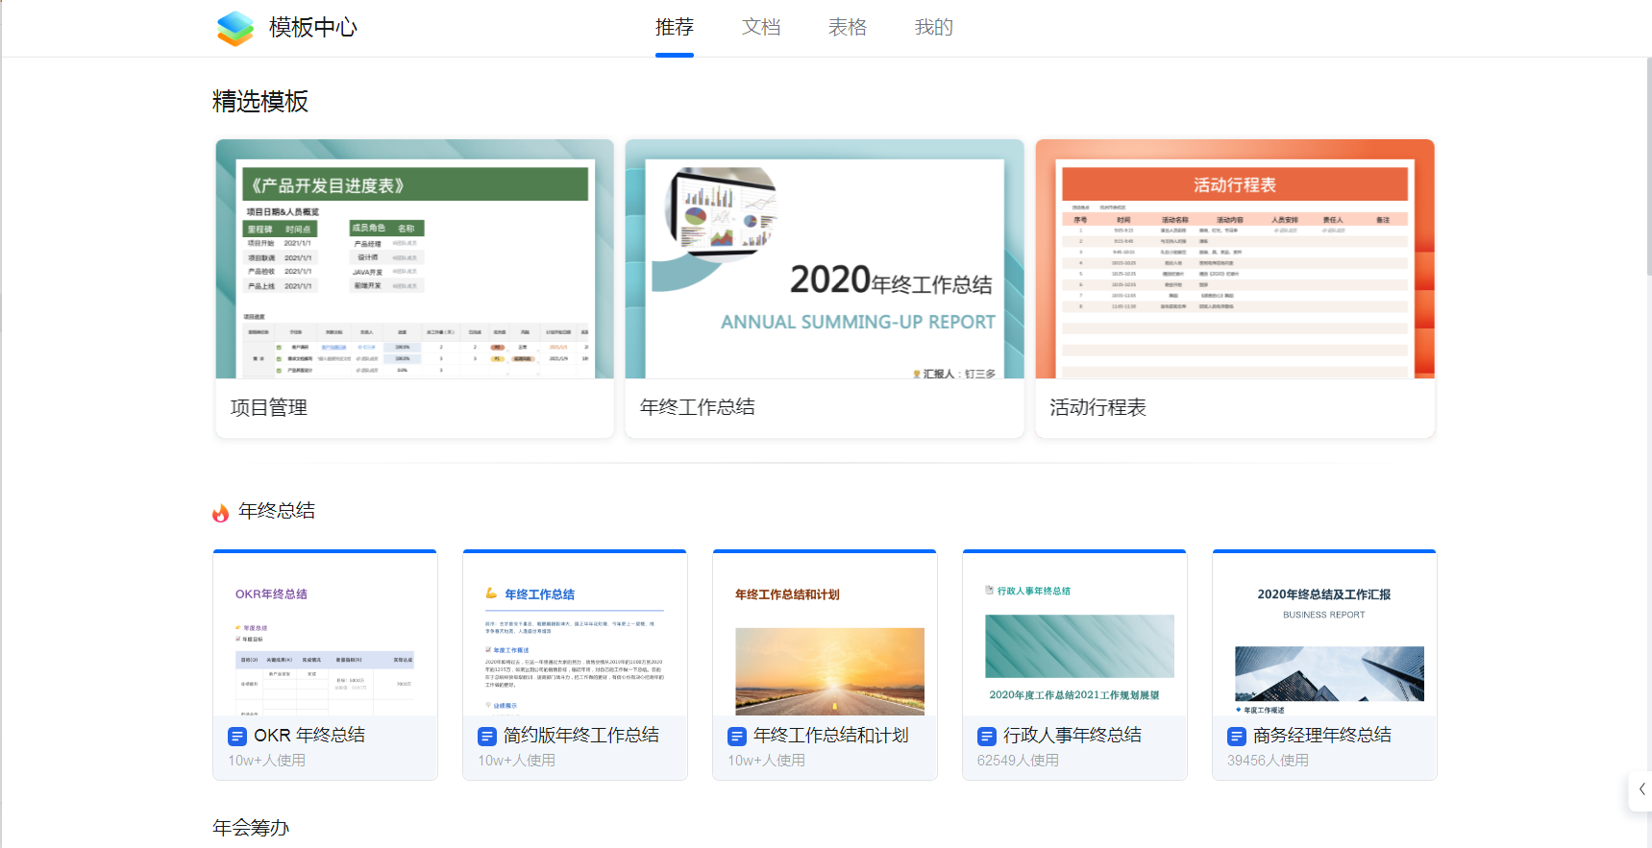The width and height of the screenshot is (1652, 848).
Task: Open the 简约版年终工作总结 template preview
Action: 575,635
